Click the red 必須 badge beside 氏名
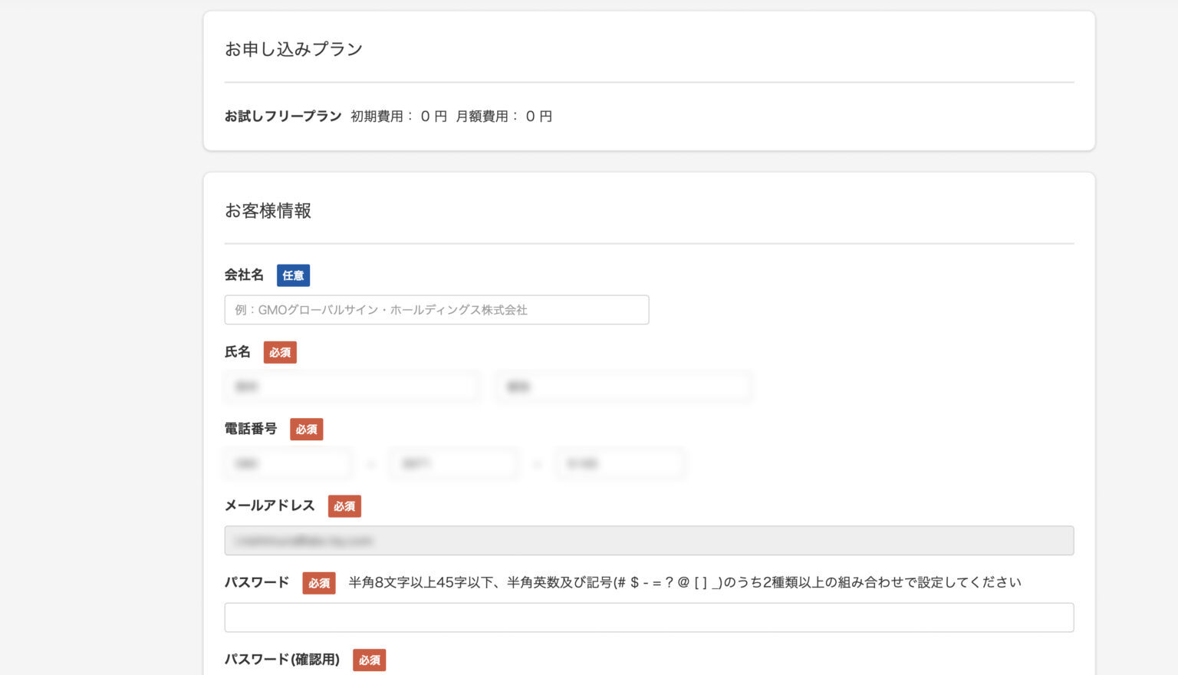Image resolution: width=1178 pixels, height=675 pixels. pyautogui.click(x=280, y=353)
